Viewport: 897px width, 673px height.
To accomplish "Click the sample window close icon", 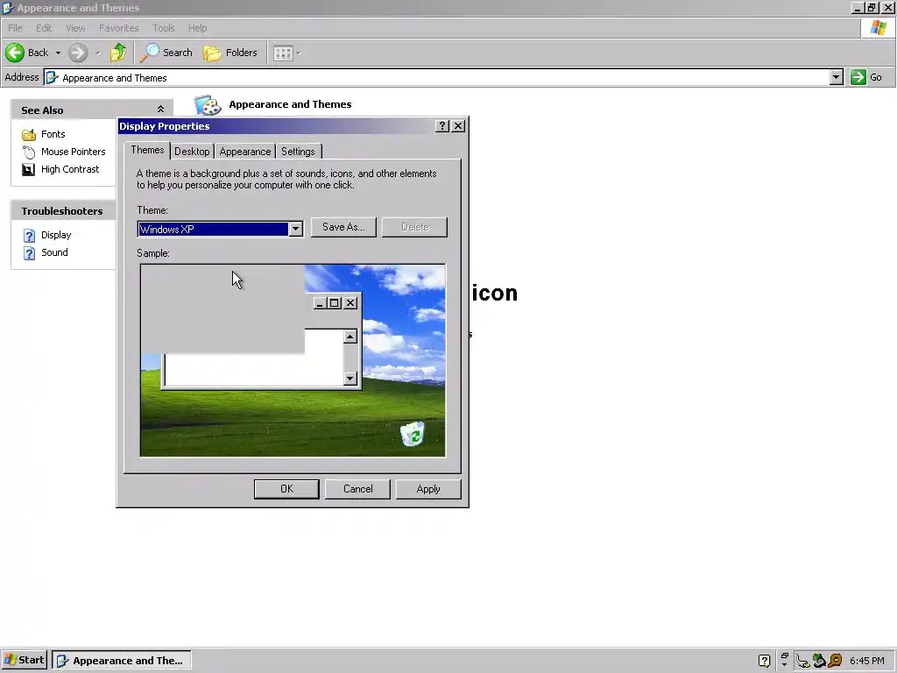I will coord(350,302).
